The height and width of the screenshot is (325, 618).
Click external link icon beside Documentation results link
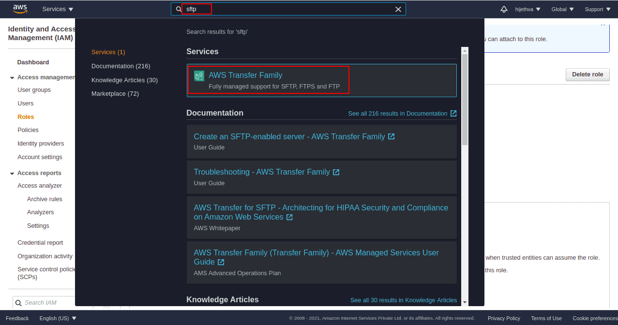tap(453, 113)
